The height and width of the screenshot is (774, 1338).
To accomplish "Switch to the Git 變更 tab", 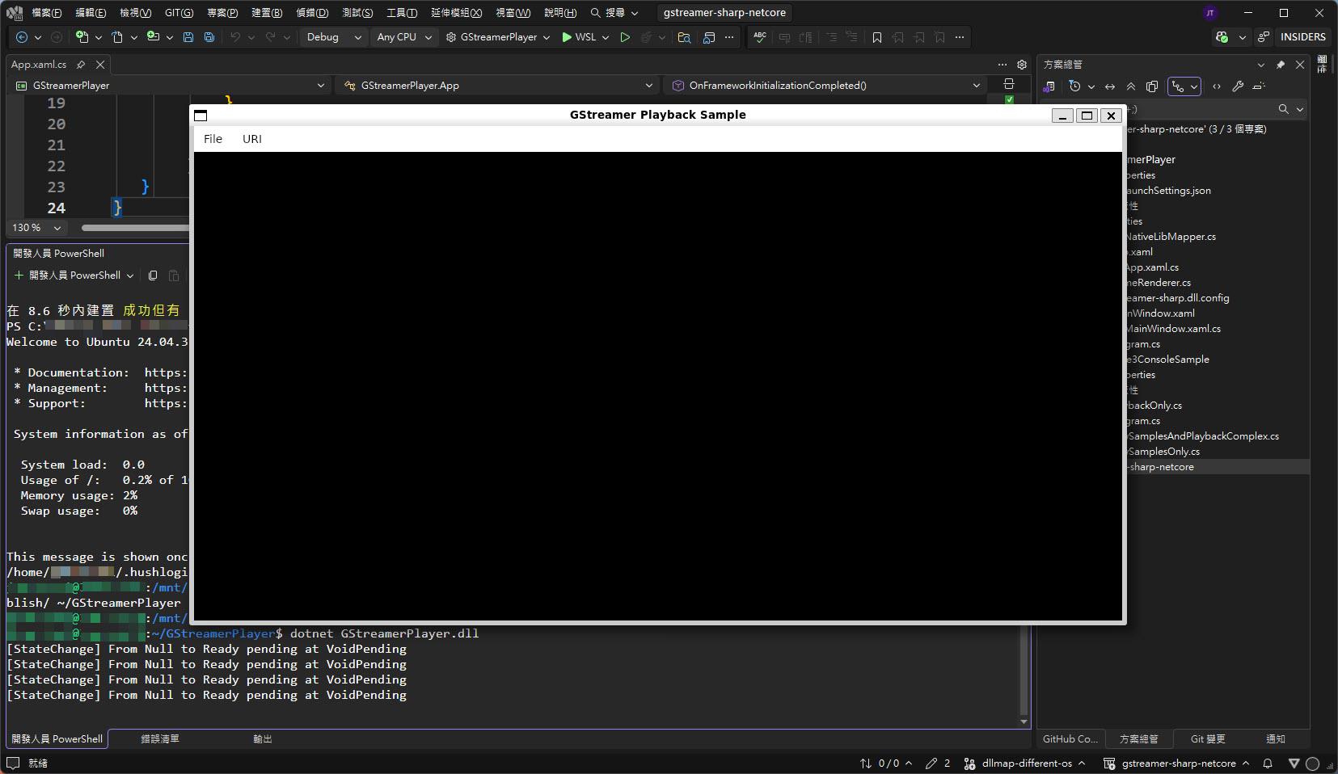I will click(1207, 738).
